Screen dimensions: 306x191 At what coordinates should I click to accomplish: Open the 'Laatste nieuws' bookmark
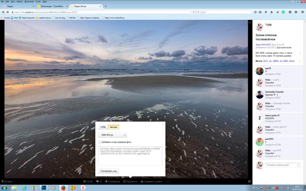click(x=43, y=18)
